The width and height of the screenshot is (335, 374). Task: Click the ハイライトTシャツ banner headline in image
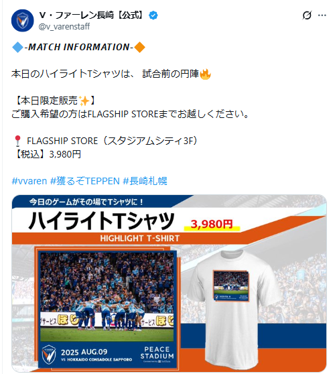pyautogui.click(x=101, y=221)
